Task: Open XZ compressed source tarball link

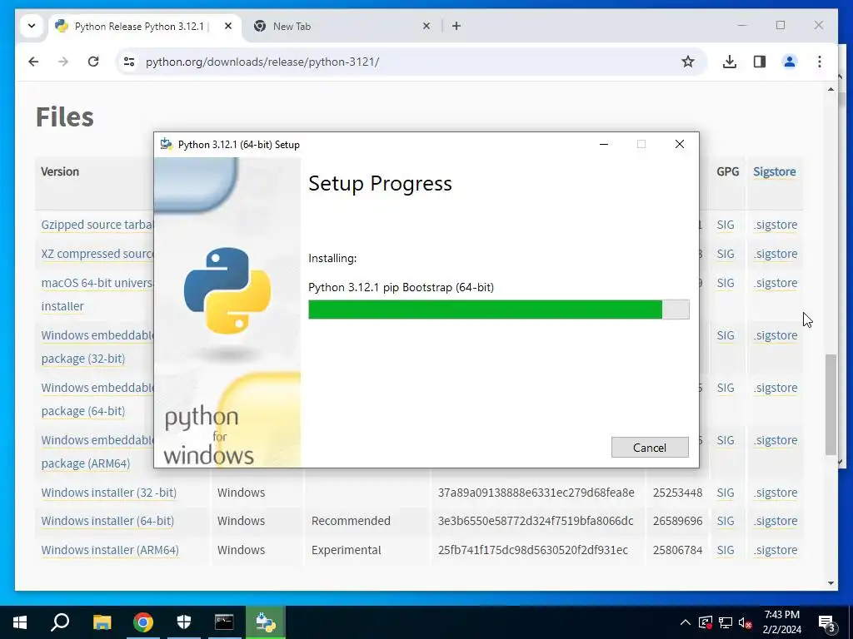Action: click(x=97, y=254)
